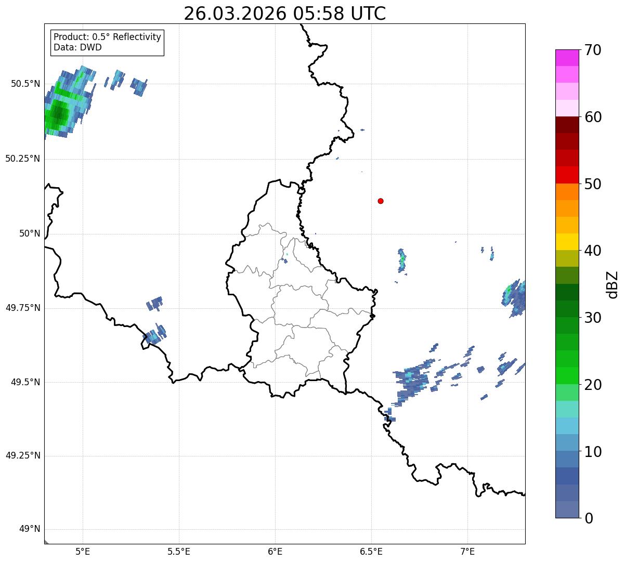The image size is (625, 562).
Task: Click the red station marker dot
Action: point(381,201)
